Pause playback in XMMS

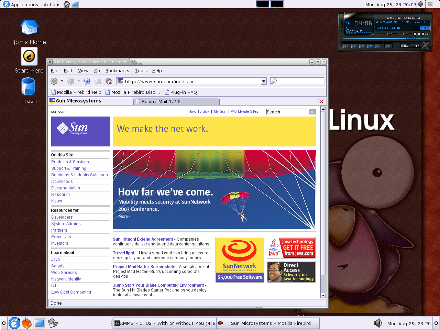(363, 46)
